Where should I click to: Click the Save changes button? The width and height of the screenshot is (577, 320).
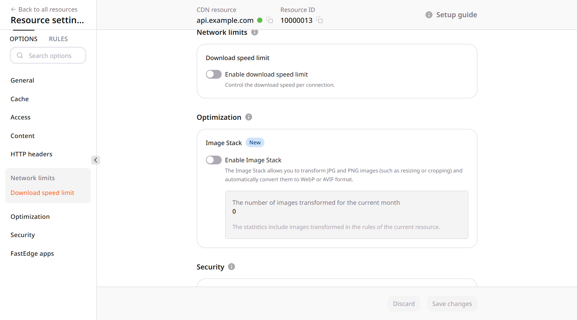click(452, 304)
